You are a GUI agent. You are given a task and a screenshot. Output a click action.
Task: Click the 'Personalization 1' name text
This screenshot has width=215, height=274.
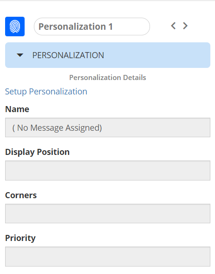click(x=76, y=27)
